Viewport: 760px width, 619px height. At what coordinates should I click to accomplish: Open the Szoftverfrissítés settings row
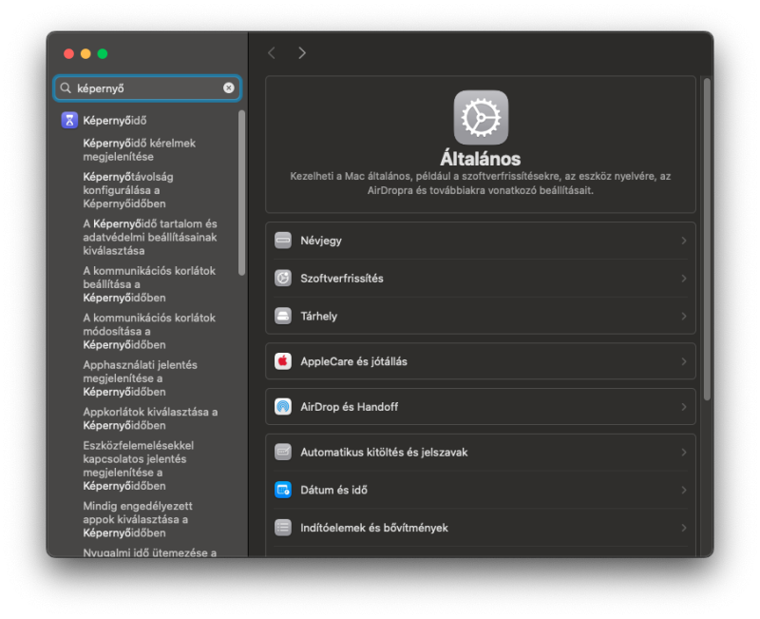481,279
